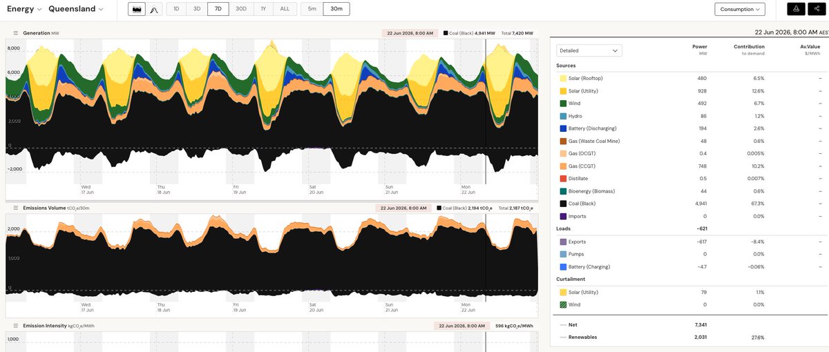The height and width of the screenshot is (352, 829).
Task: Open the Consumption dropdown
Action: pos(740,9)
